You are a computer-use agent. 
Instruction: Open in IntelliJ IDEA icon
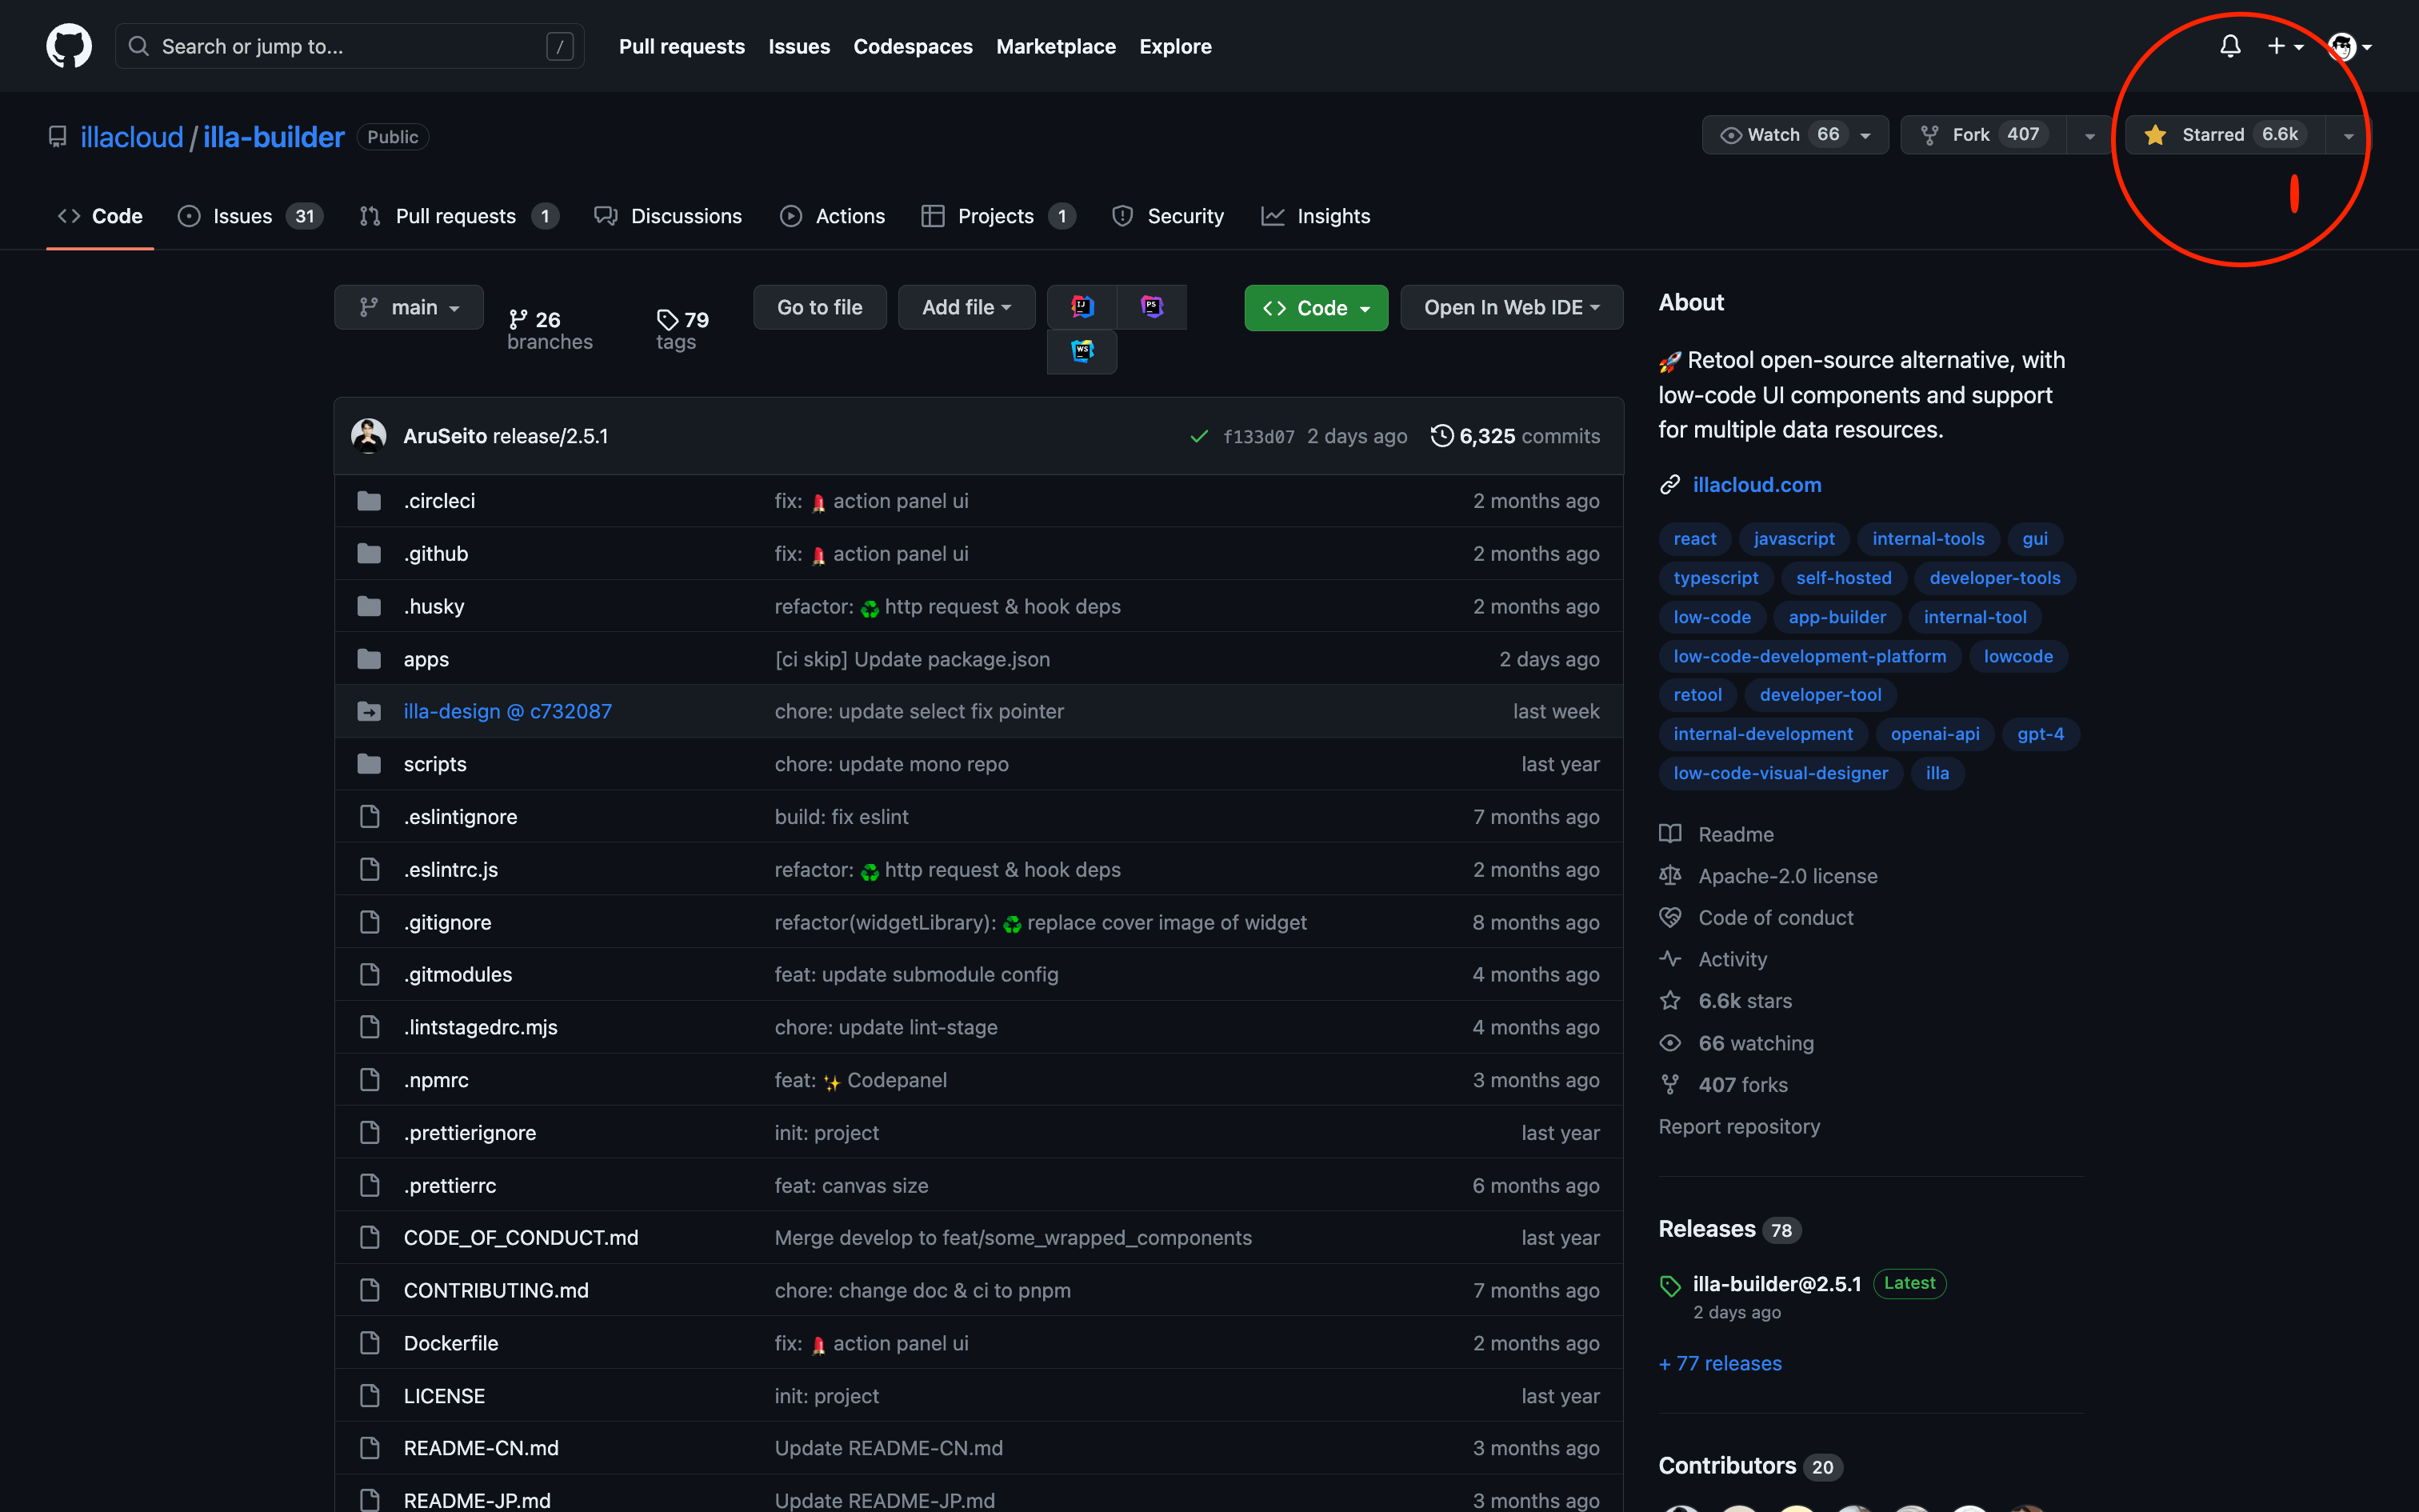(x=1082, y=307)
